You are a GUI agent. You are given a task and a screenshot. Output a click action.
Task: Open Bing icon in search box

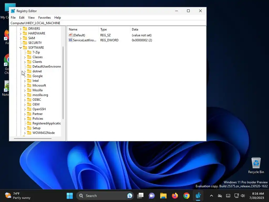pos(130,196)
